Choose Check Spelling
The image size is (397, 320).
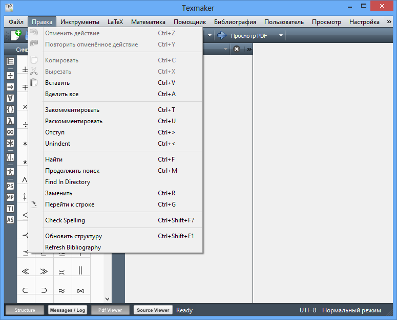coord(115,220)
